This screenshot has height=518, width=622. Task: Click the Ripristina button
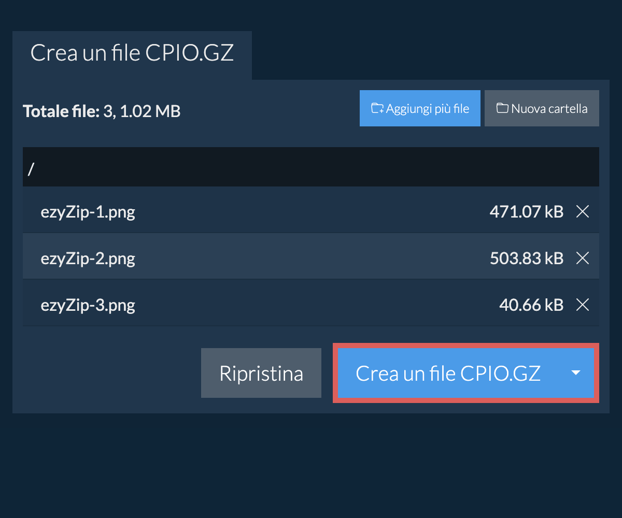click(x=261, y=373)
